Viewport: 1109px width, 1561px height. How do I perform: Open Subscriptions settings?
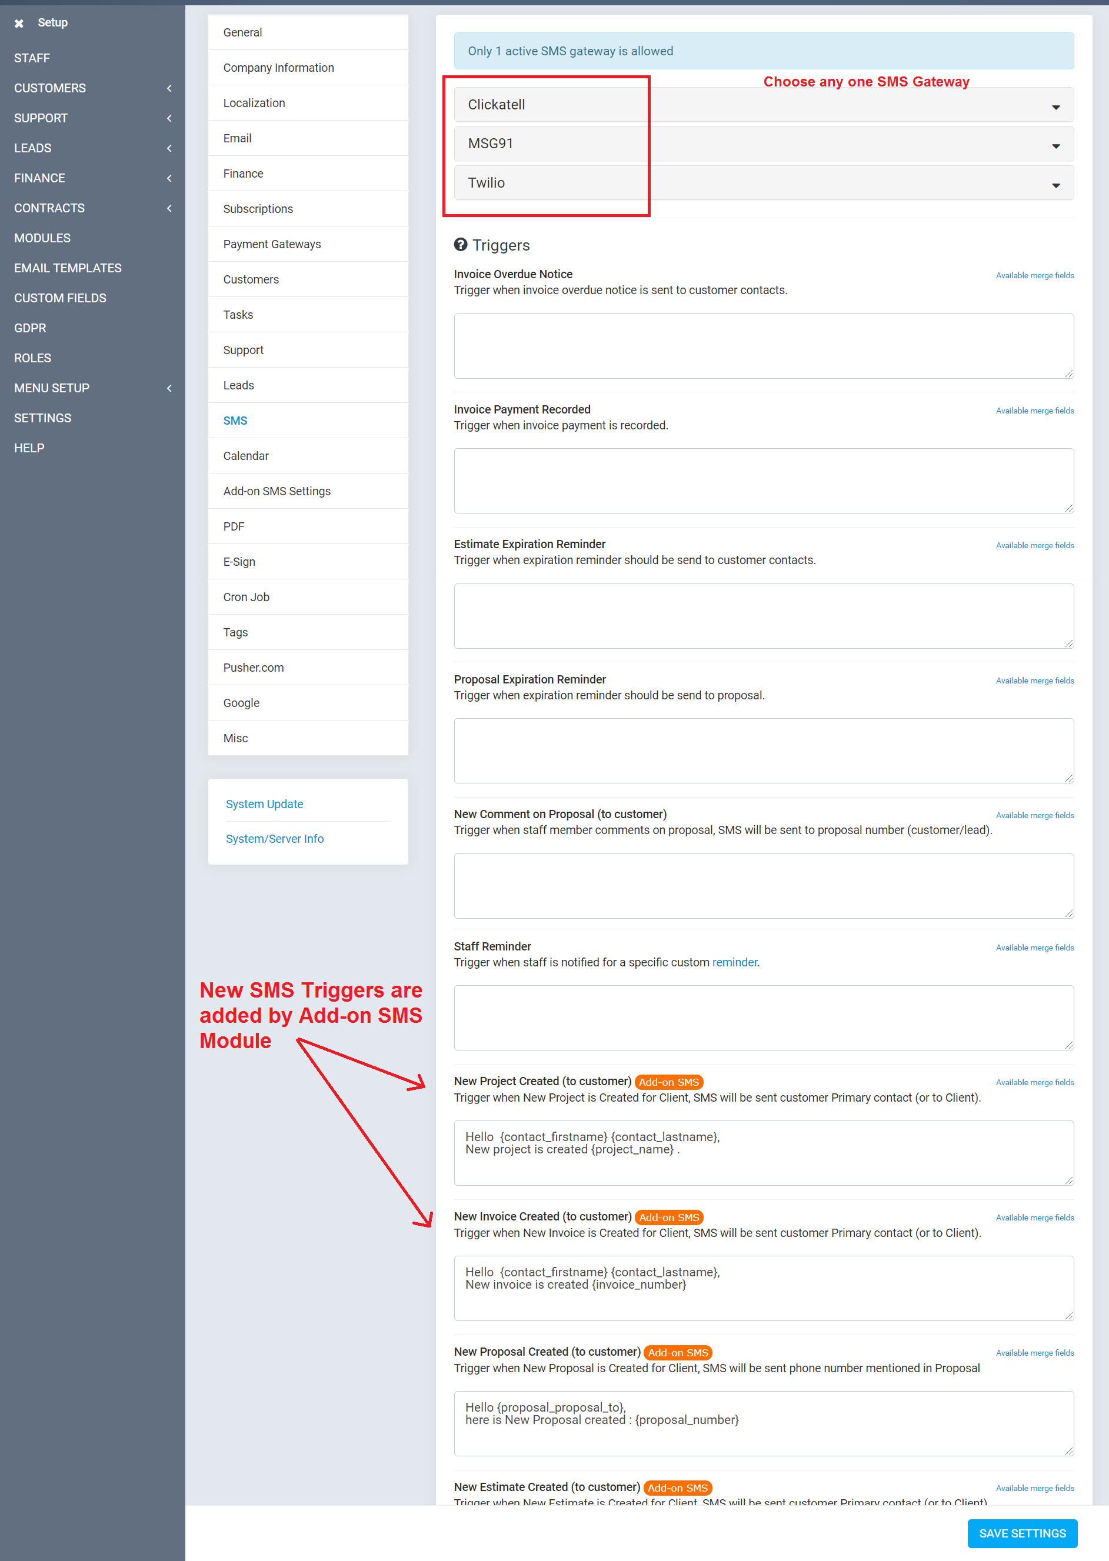point(308,209)
